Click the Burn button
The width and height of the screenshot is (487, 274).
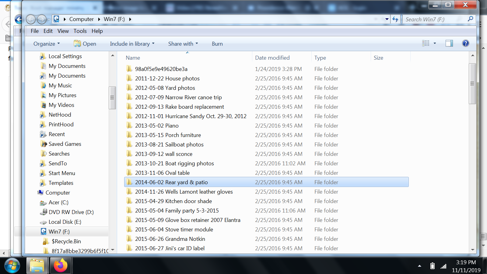coord(217,44)
